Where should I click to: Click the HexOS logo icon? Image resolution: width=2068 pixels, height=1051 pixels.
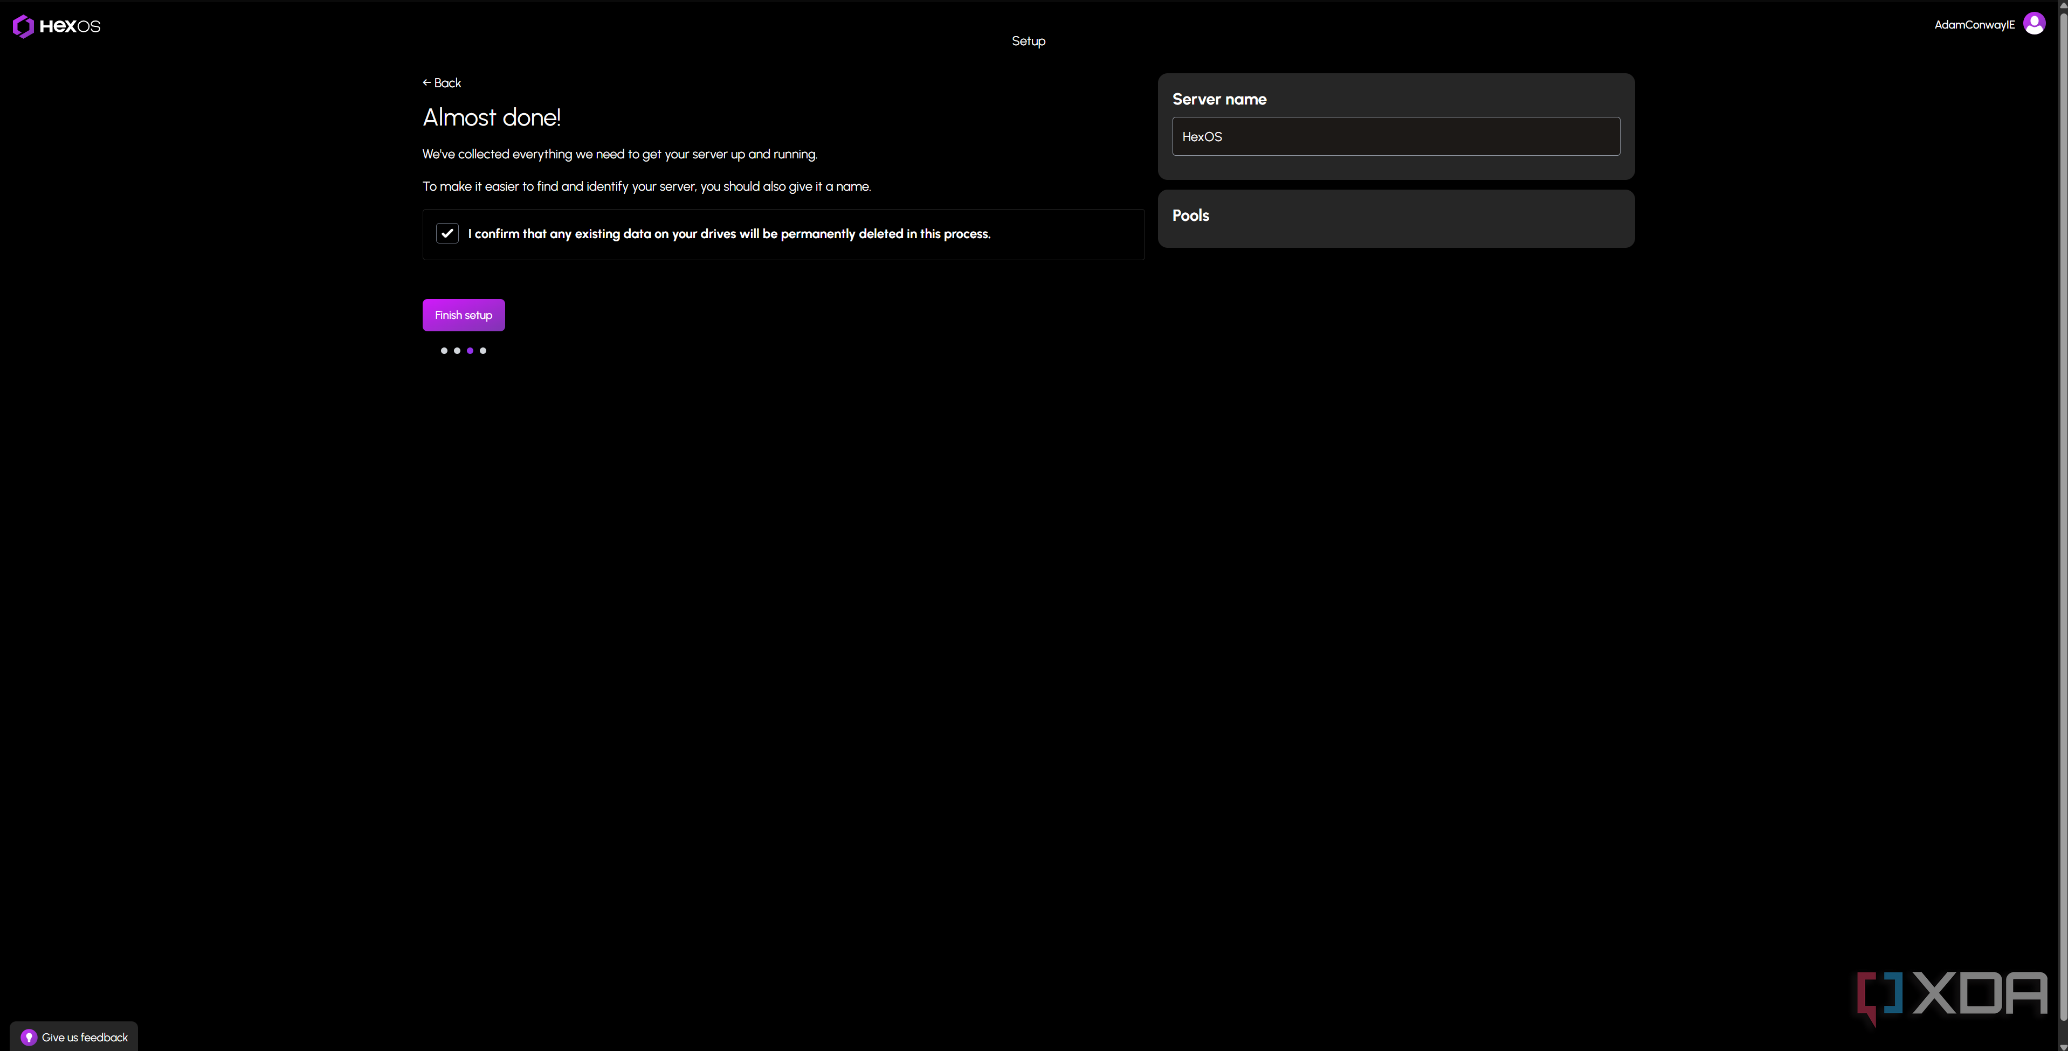coord(23,26)
